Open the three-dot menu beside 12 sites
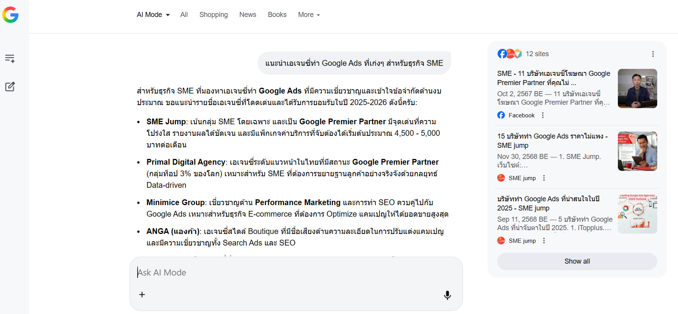Viewport: 678px width, 314px height. point(653,54)
